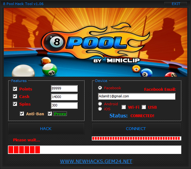
Task: Select the Android radio button
Action: [100, 104]
